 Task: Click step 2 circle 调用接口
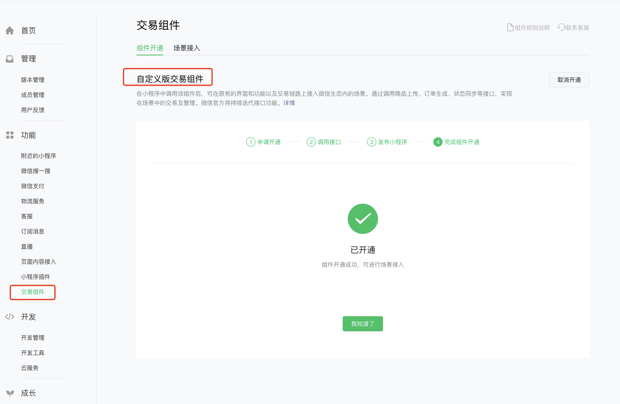311,142
